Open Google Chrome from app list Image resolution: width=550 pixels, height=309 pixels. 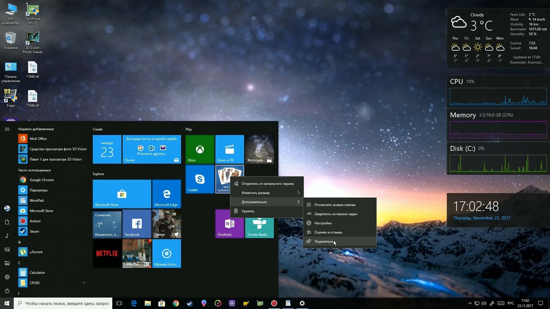[x=42, y=180]
